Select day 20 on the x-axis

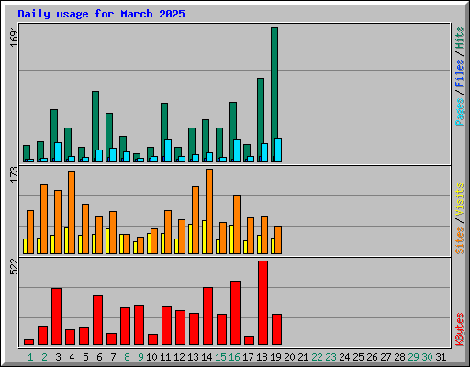pos(289,357)
